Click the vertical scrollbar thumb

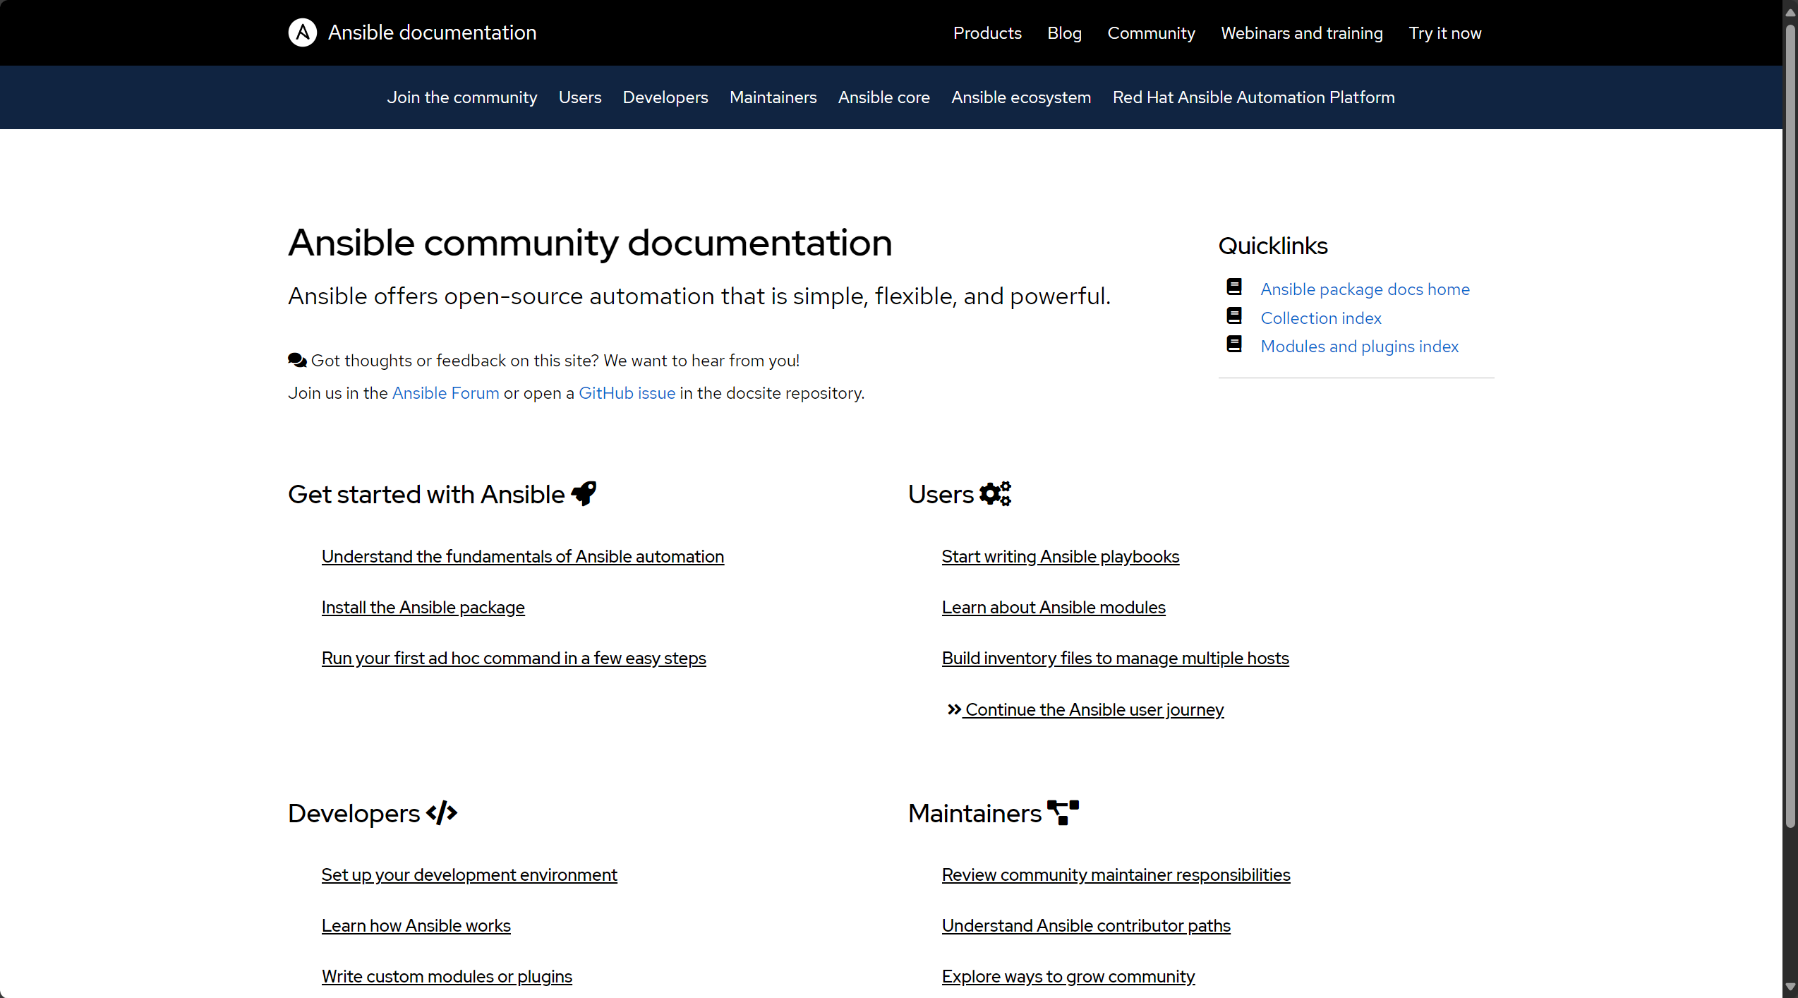pos(1790,426)
